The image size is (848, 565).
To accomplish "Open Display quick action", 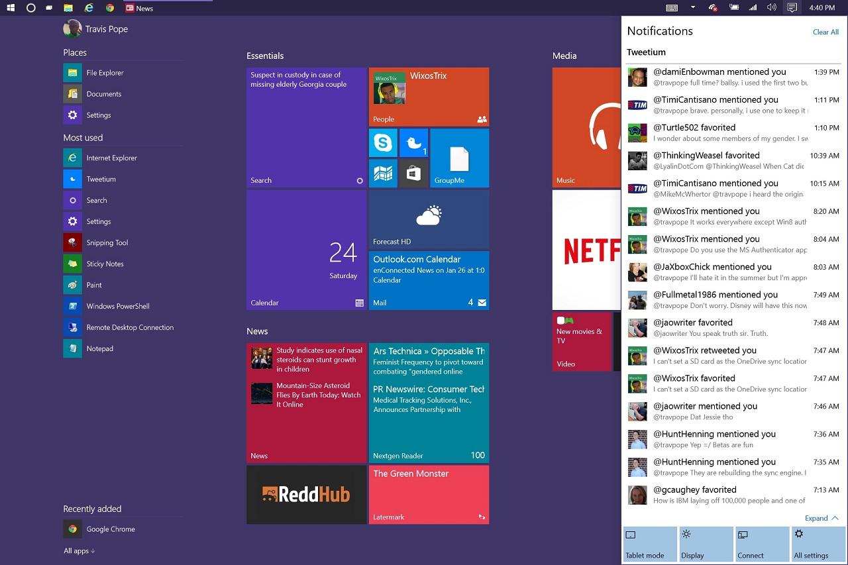I will (706, 544).
